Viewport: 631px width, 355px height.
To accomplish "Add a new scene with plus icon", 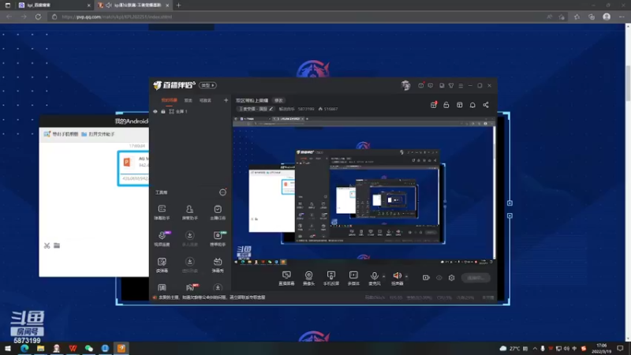I will (x=226, y=100).
